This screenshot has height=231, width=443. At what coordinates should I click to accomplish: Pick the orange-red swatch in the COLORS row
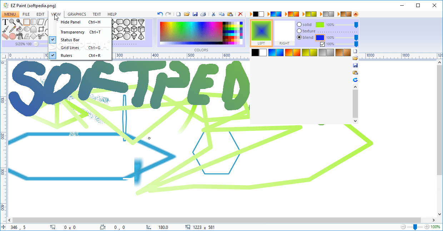[288, 52]
